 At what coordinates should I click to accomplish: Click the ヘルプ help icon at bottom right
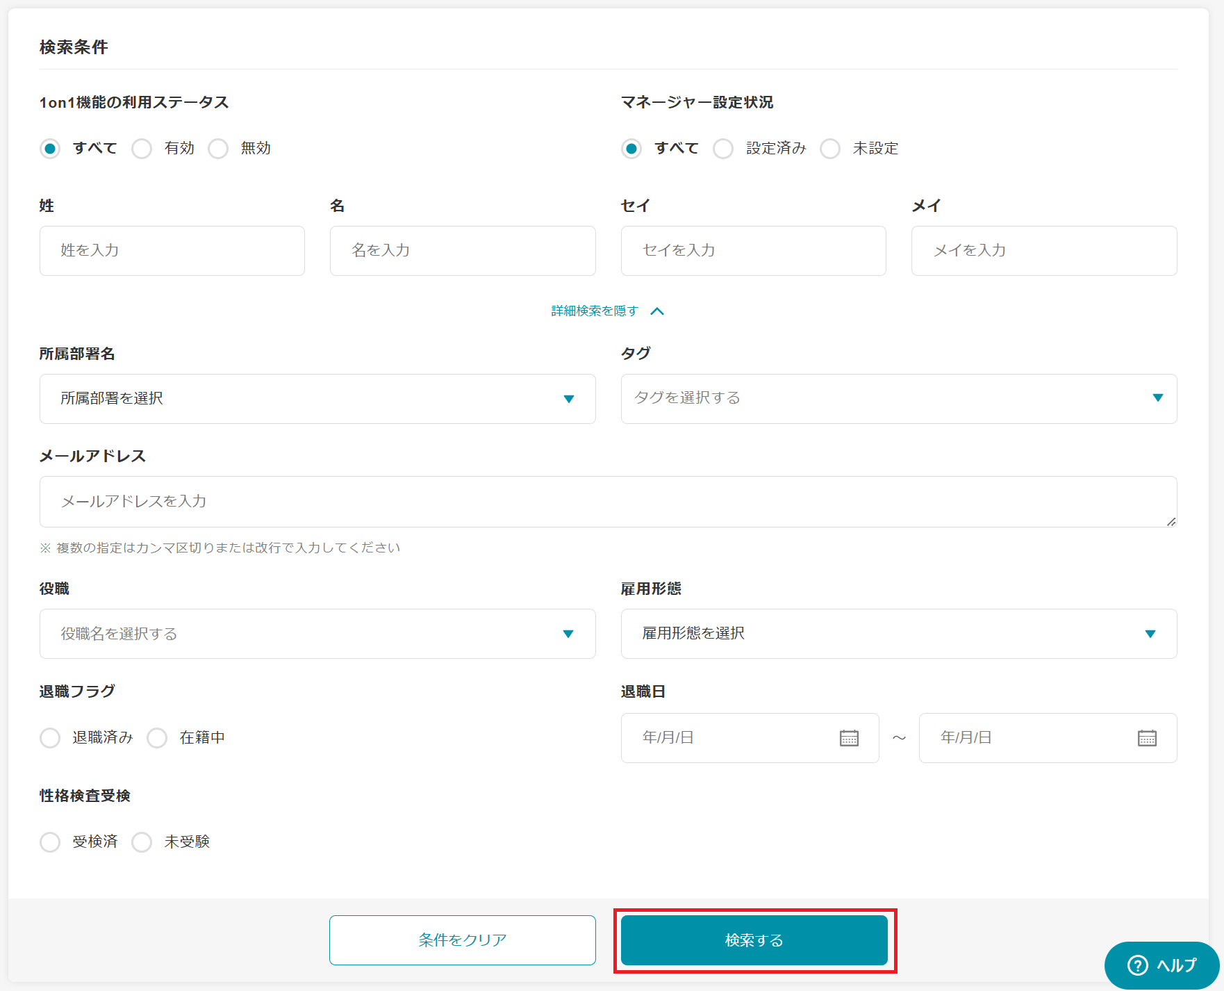[x=1139, y=965]
